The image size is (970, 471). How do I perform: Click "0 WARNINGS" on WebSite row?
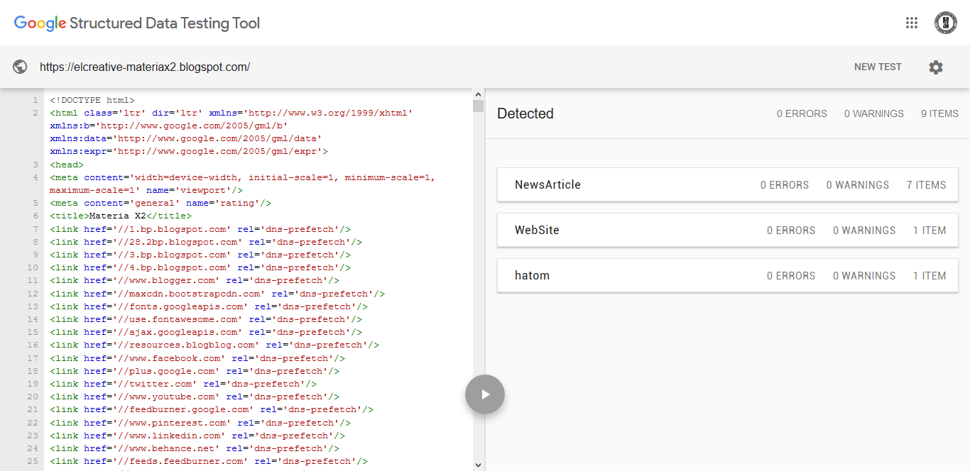tap(864, 231)
